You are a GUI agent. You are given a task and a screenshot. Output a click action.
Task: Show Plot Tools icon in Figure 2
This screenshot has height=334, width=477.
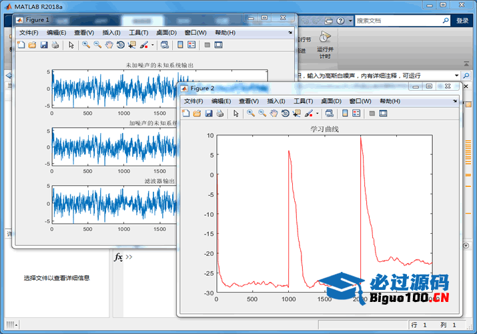pos(383,114)
